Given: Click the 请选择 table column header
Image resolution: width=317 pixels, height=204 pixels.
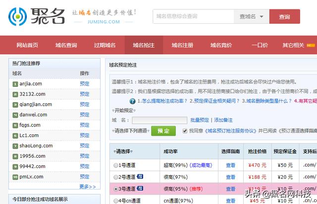Looking at the screenshot, I should (x=123, y=151).
